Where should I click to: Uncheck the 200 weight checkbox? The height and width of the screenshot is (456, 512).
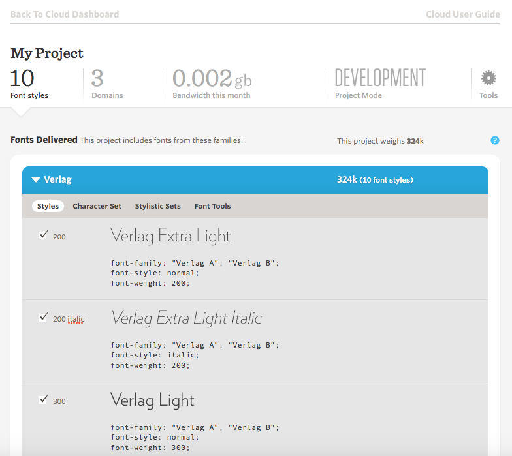tap(43, 235)
